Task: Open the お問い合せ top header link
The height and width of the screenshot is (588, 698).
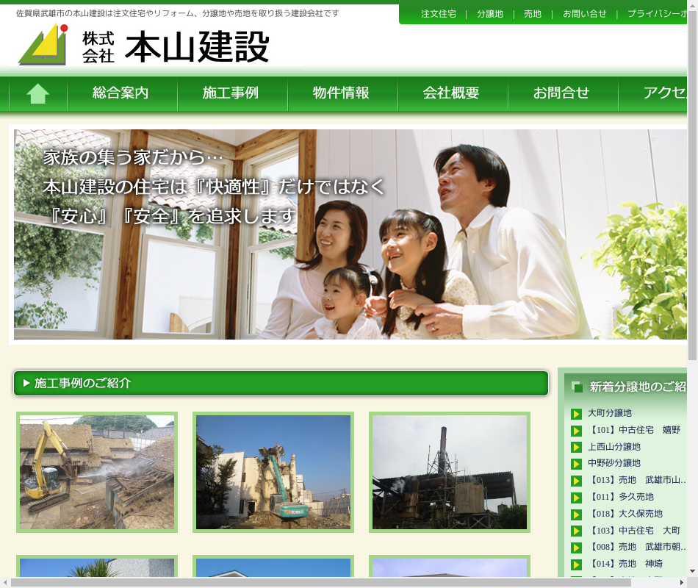Action: [585, 14]
